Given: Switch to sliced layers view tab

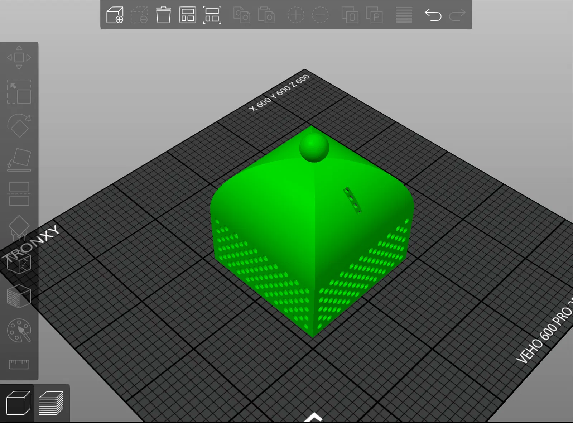Looking at the screenshot, I should (51, 403).
